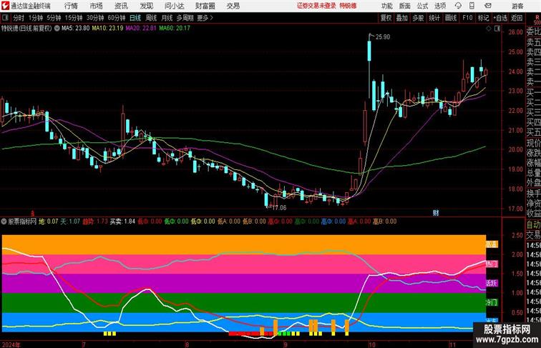
Task: Click the 趋势: 1.73 indicator value
Action: point(95,222)
